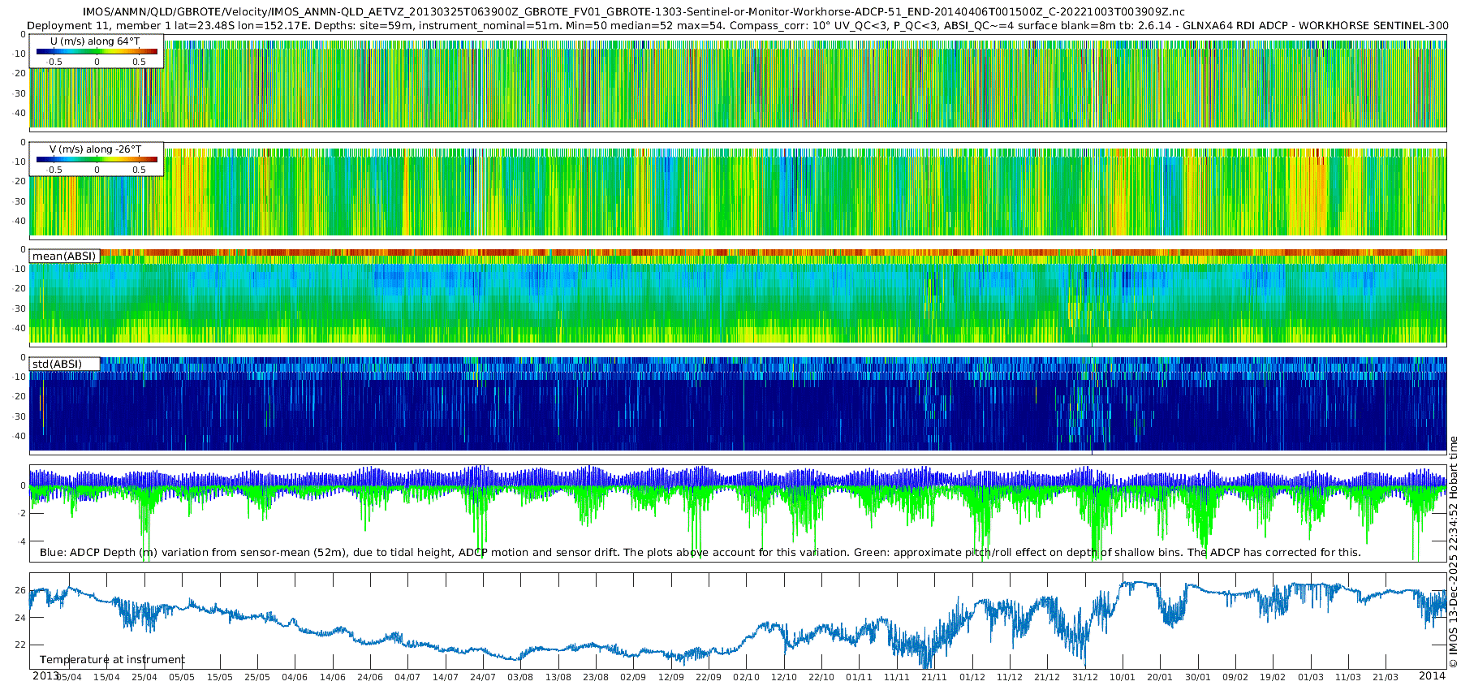This screenshot has width=1461, height=690.
Task: Click the 24/07 date tick on time axis
Action: point(483,677)
